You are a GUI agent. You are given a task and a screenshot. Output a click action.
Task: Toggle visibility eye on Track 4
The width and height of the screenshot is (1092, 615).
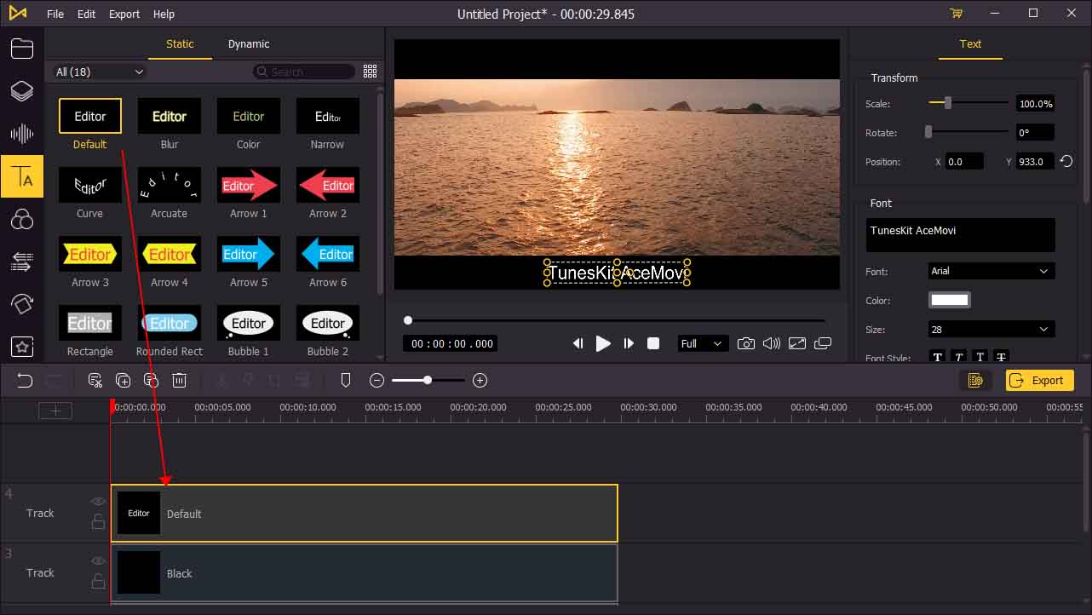pos(99,502)
